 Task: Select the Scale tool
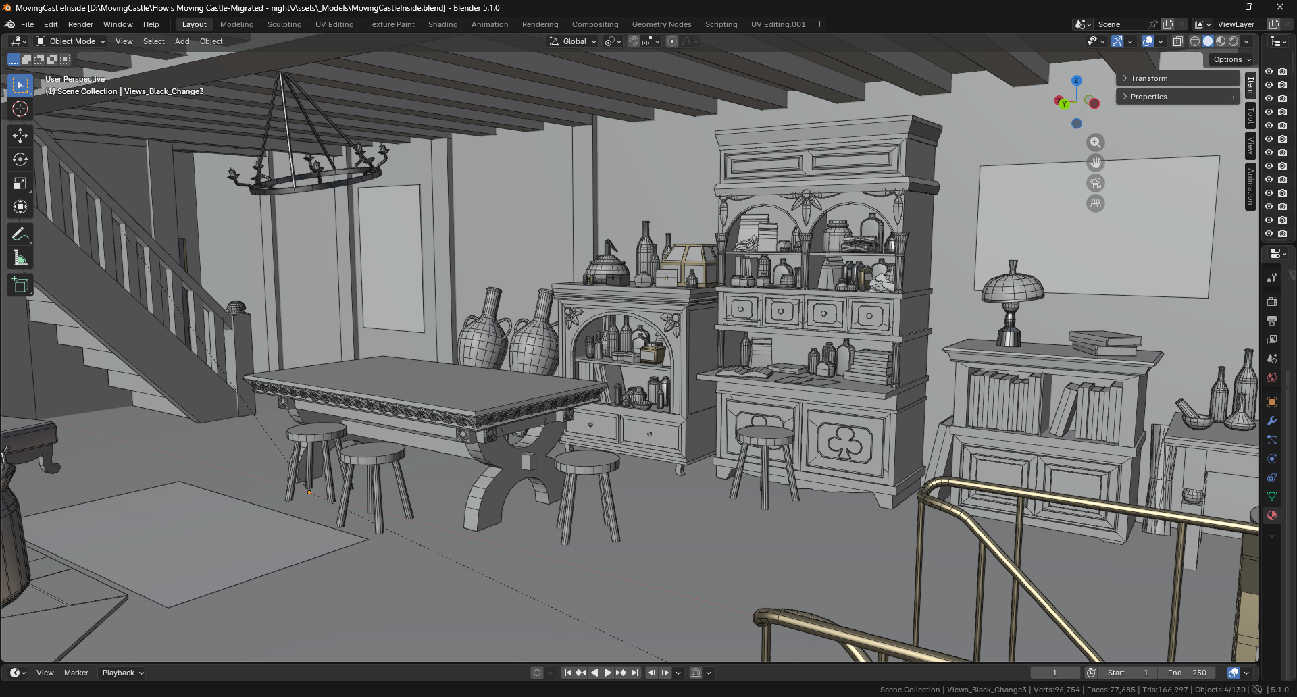tap(20, 183)
